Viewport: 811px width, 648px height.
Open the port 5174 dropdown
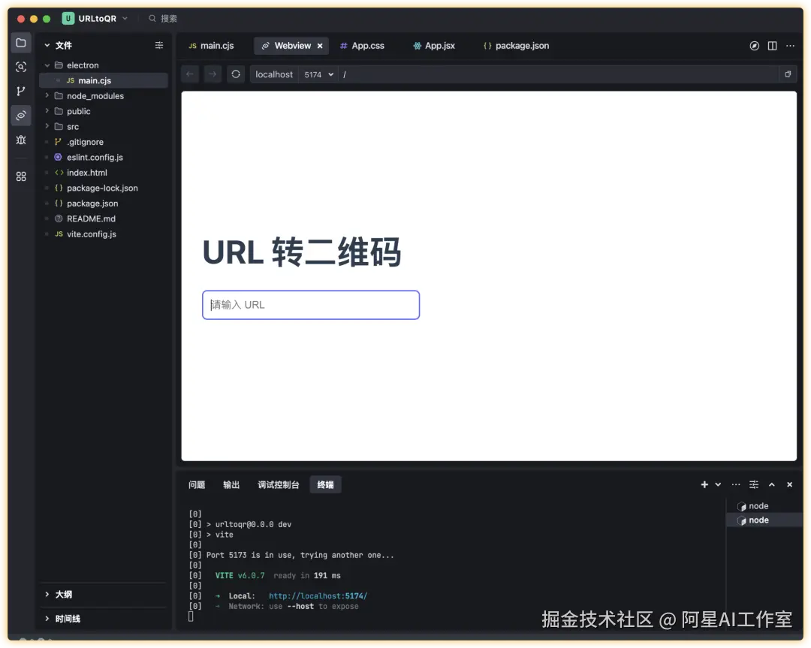(x=318, y=74)
